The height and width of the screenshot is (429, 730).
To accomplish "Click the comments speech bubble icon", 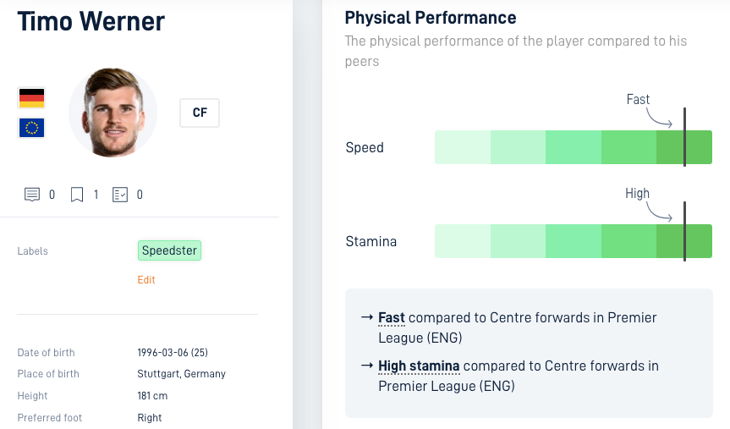I will click(x=31, y=195).
